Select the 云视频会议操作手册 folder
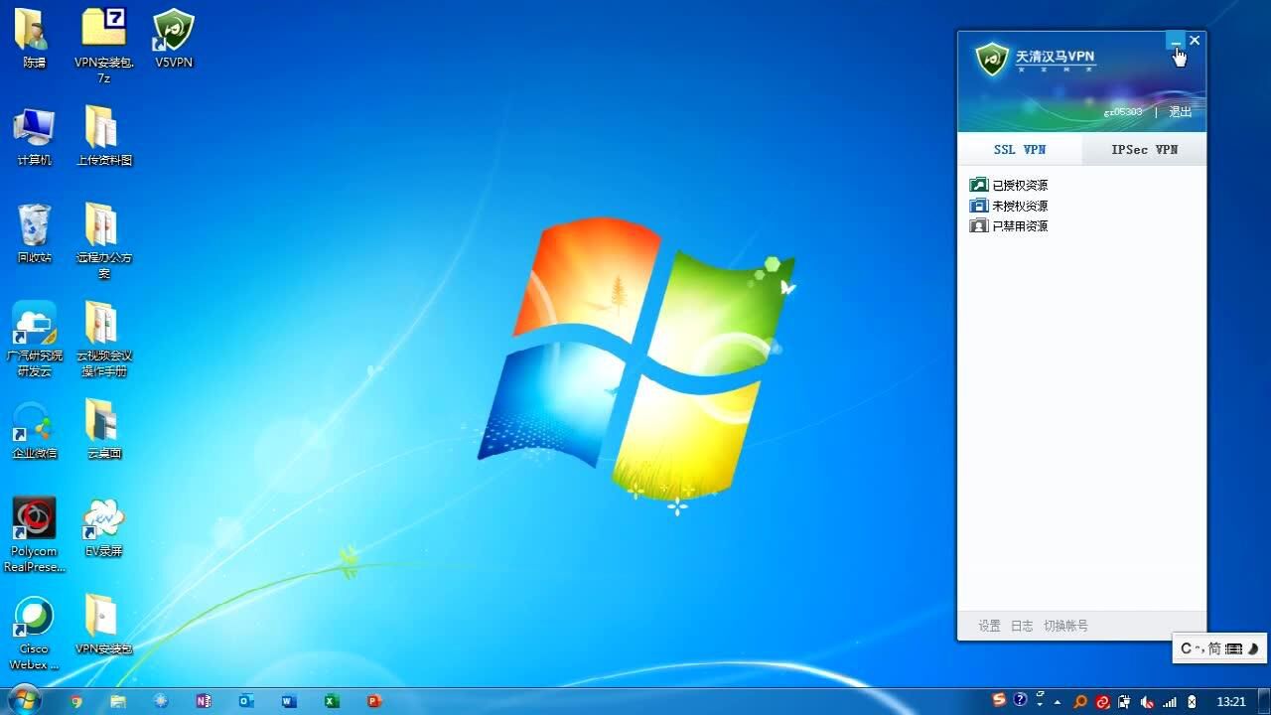 tap(104, 340)
